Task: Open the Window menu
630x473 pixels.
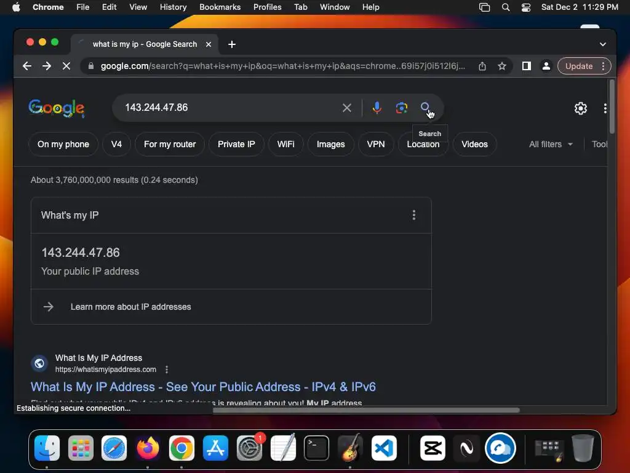Action: pyautogui.click(x=335, y=7)
